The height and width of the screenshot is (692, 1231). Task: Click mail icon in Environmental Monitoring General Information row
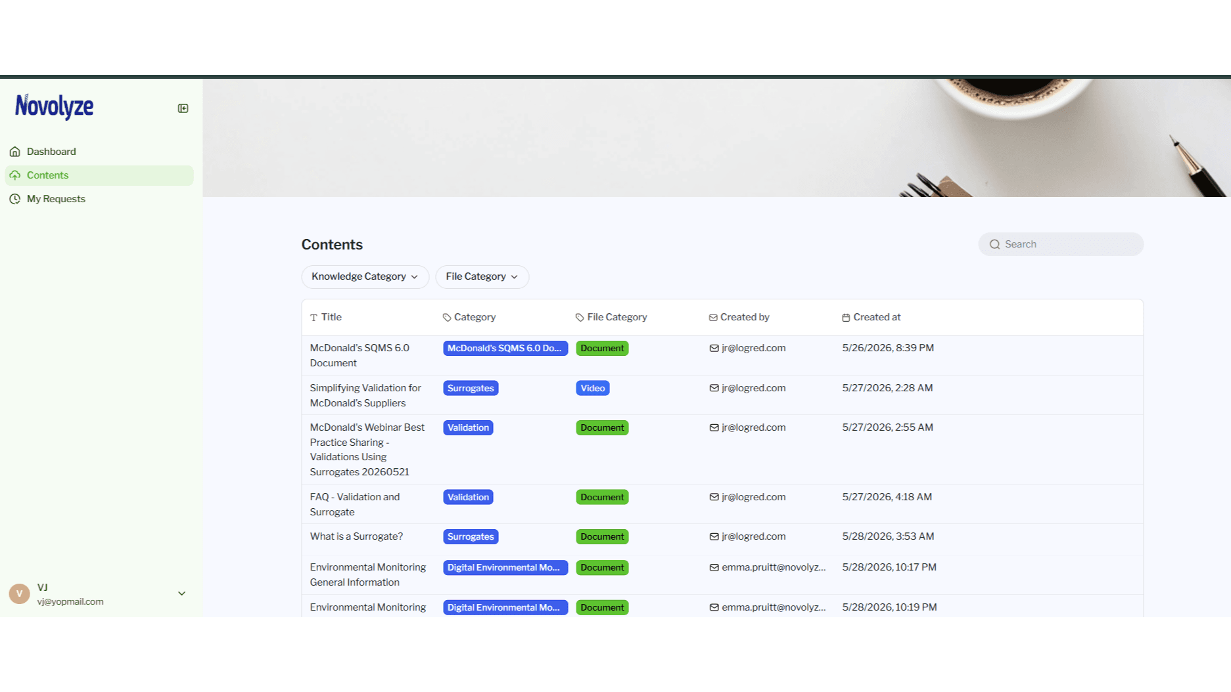tap(714, 567)
